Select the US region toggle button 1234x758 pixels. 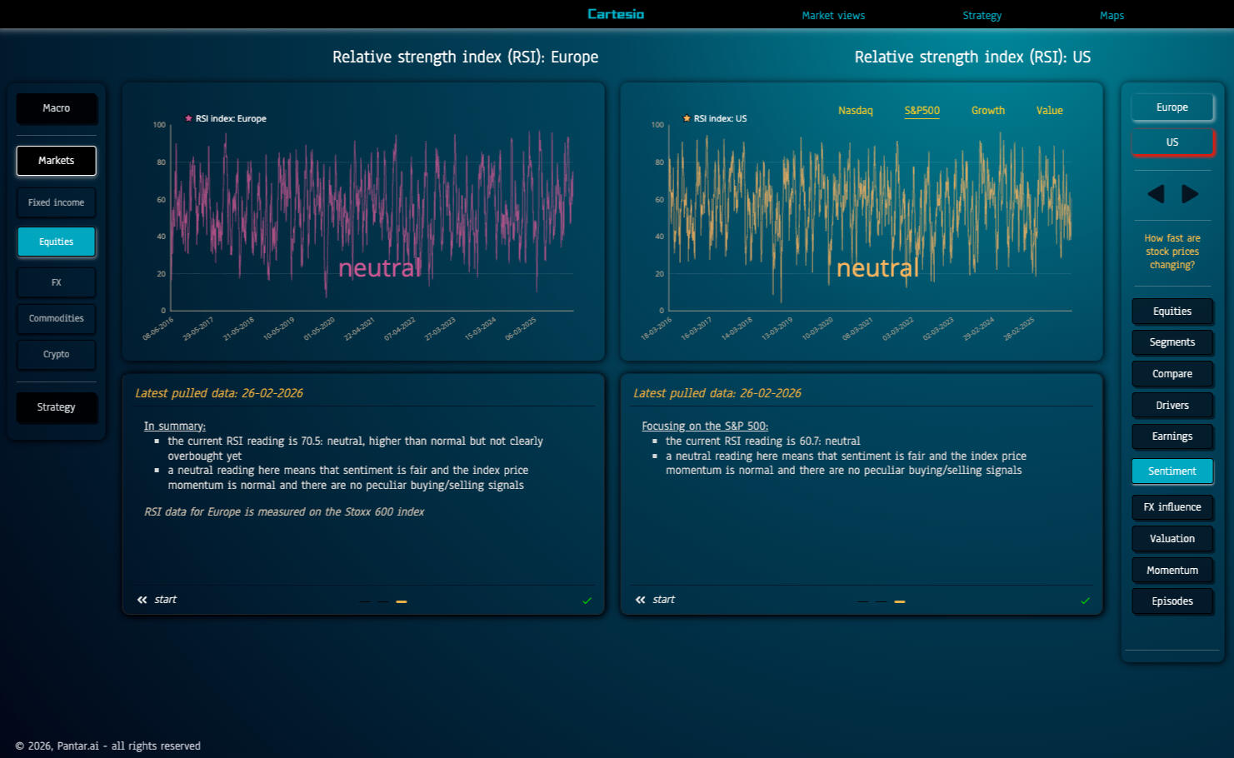click(1172, 142)
